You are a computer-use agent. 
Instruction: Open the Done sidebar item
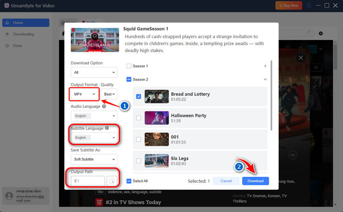coord(26,46)
